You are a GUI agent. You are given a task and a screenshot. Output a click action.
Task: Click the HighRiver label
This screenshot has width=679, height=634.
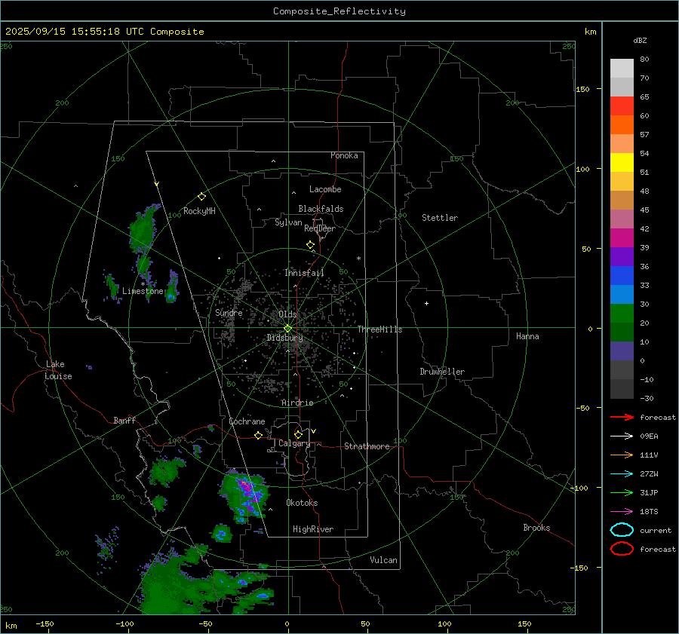coord(313,529)
